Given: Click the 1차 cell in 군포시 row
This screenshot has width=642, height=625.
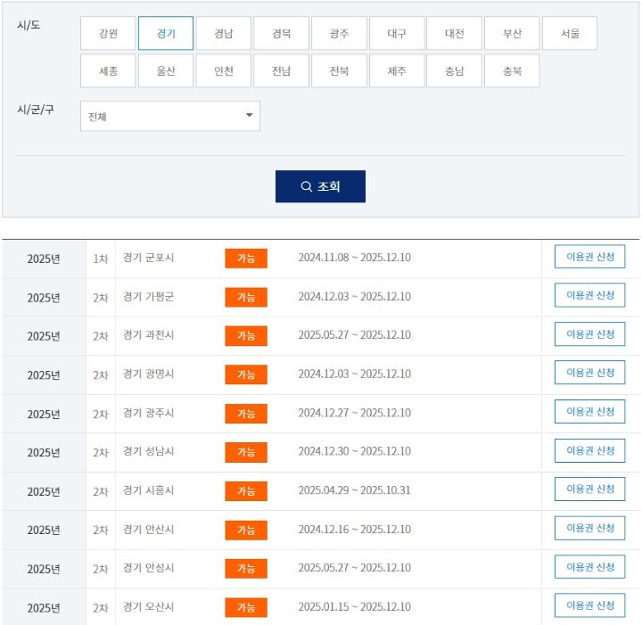Looking at the screenshot, I should pos(100,259).
